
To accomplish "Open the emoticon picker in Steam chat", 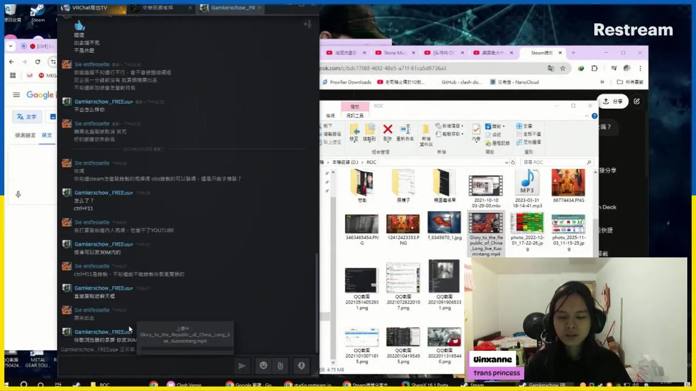I will point(263,366).
